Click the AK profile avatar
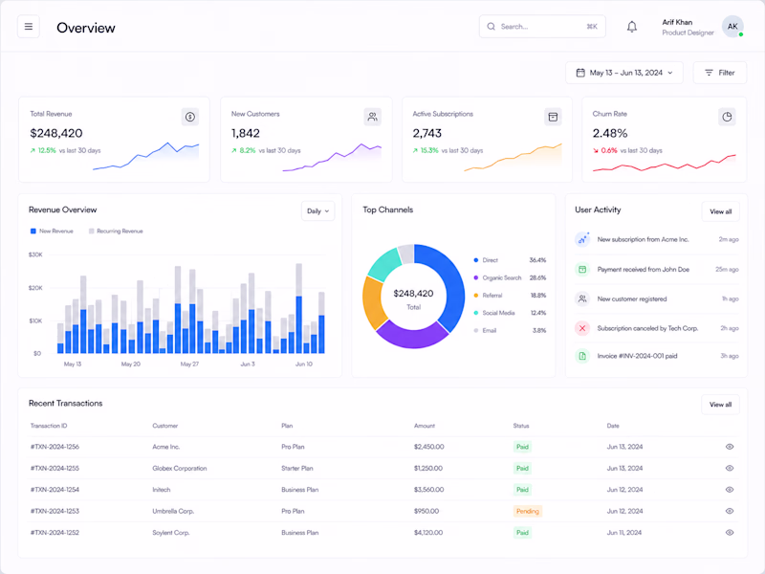Screen dimensions: 765x574 (732, 27)
